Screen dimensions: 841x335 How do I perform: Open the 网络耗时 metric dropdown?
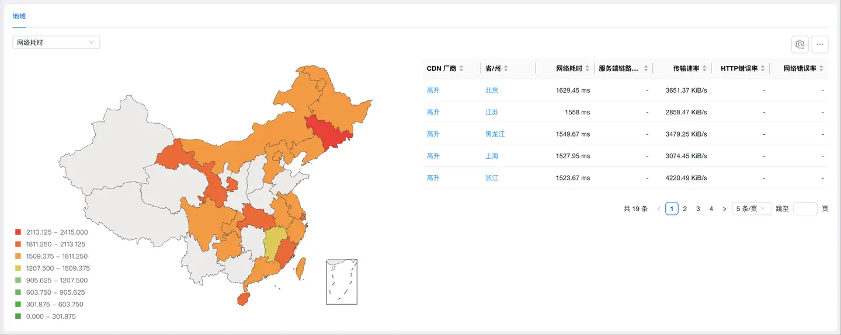point(56,43)
